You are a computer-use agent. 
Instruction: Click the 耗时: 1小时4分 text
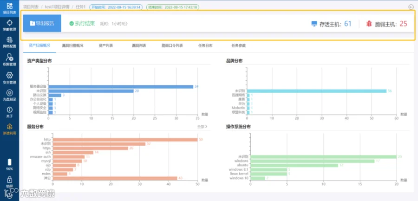(114, 24)
